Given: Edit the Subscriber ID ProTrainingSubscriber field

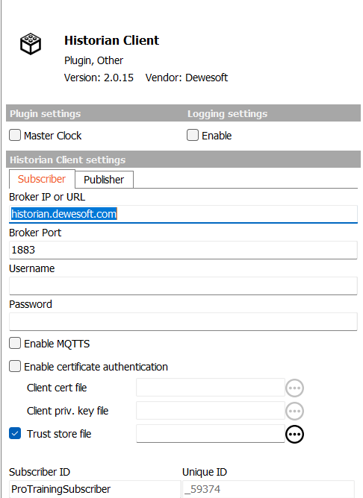Looking at the screenshot, I should coord(95,489).
